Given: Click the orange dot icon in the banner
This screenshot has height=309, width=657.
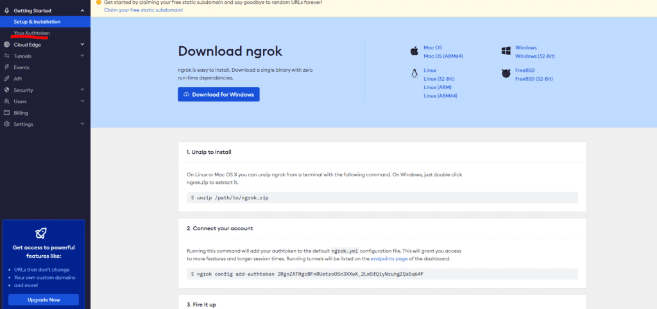Looking at the screenshot, I should pos(98,2).
